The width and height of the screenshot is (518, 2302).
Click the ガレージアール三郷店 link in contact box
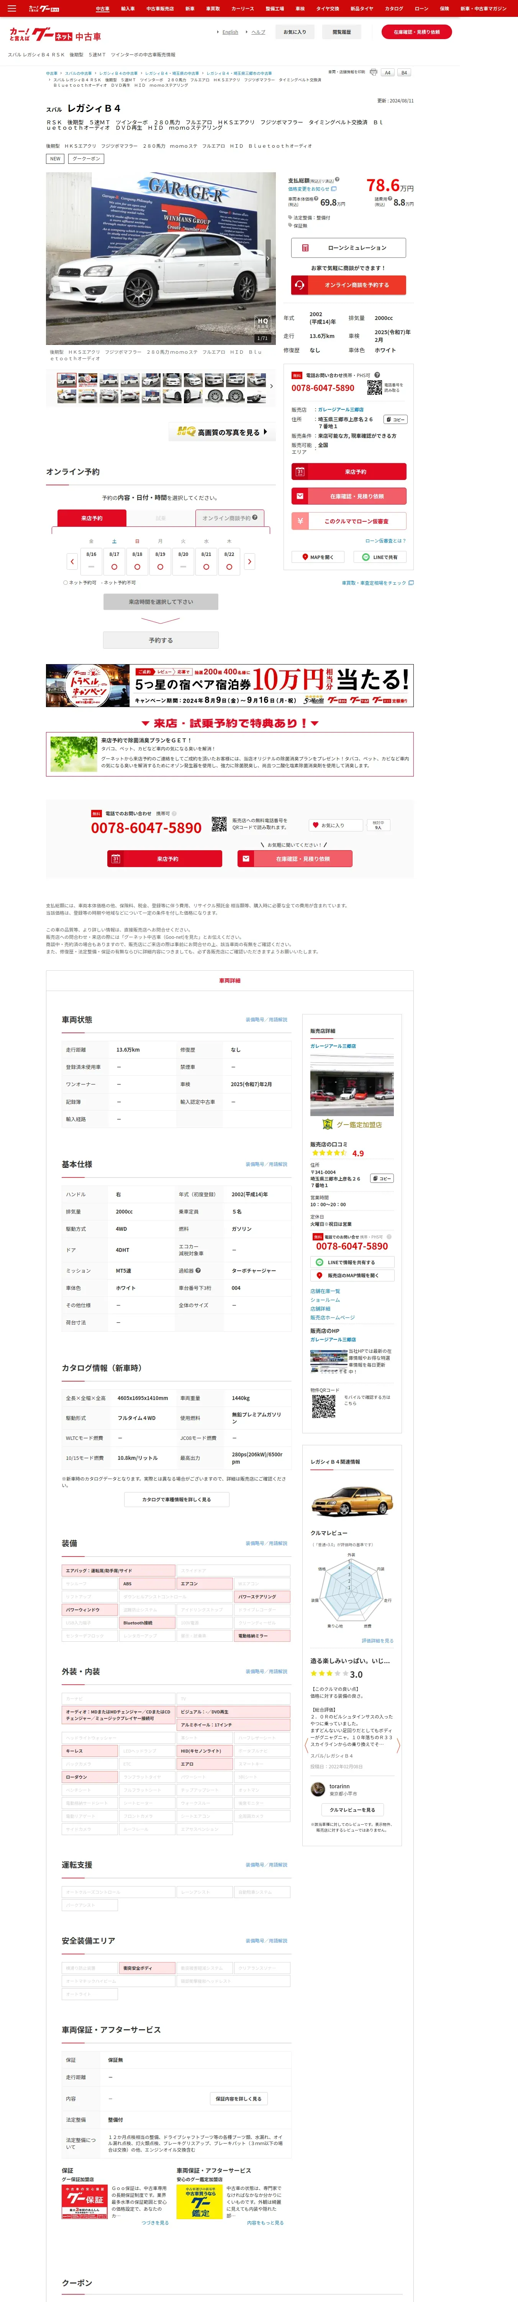[340, 409]
